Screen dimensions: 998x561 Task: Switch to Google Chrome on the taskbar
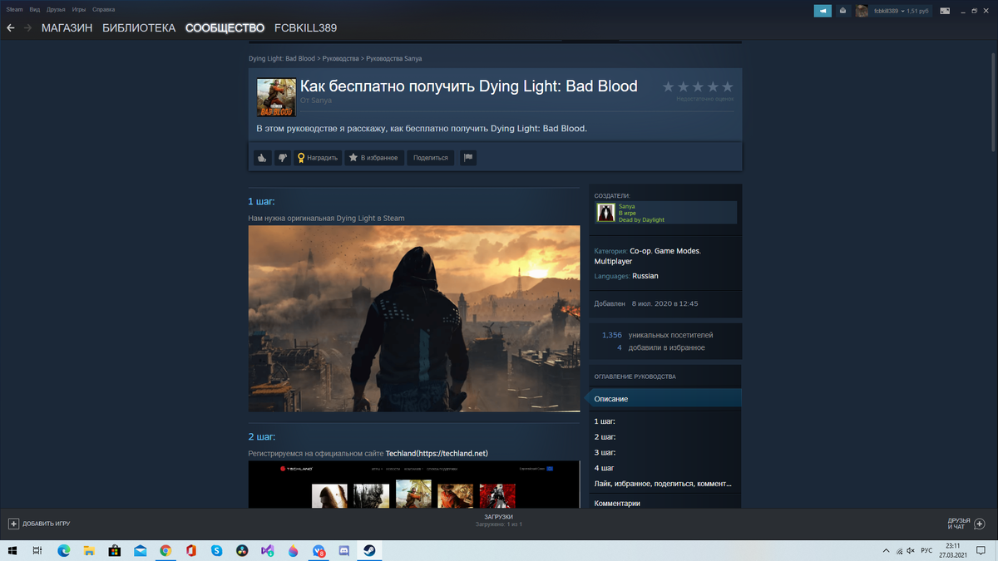166,551
